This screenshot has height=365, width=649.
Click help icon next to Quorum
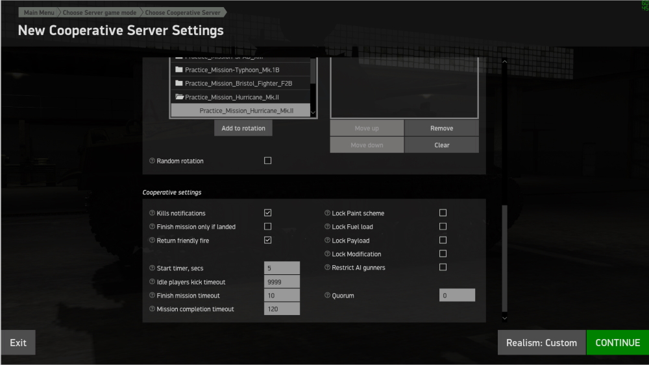(327, 296)
